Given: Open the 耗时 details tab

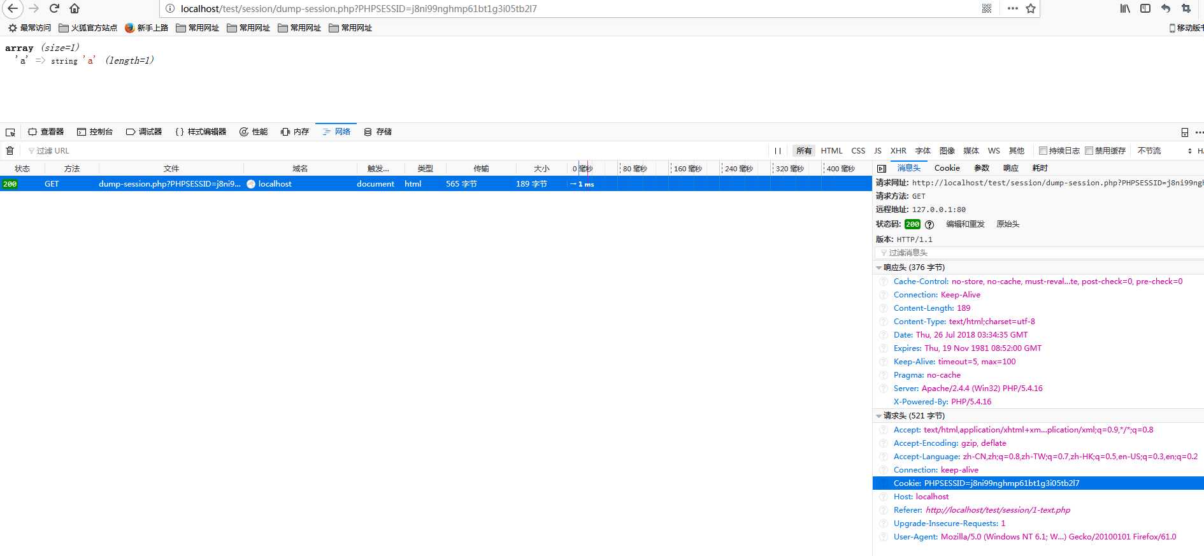Looking at the screenshot, I should (1040, 168).
